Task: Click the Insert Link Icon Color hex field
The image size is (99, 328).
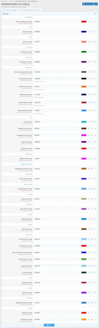Action: (x=57, y=179)
